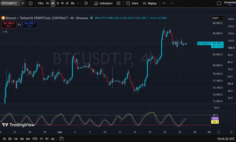The width and height of the screenshot is (236, 142).
Task: Click the 88,000.0 price axis value
Action: 218,23
